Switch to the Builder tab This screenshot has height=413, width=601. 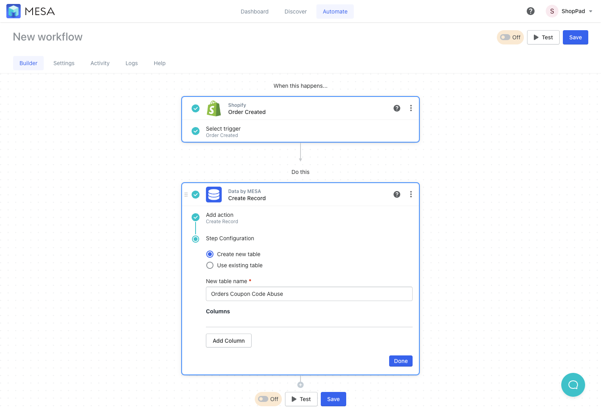29,63
